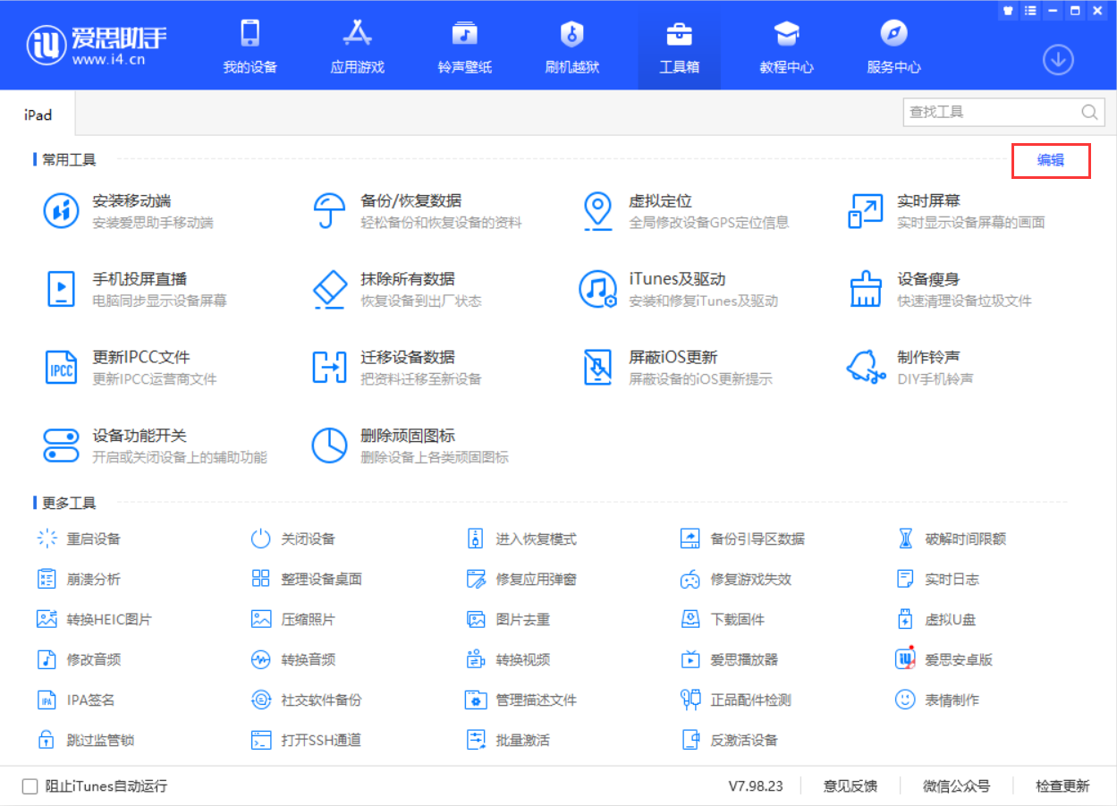
Task: Click 检查更新 in the status bar
Action: point(1062,786)
